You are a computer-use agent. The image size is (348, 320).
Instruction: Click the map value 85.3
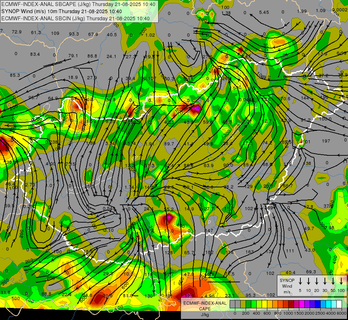pyautogui.click(x=15, y=75)
